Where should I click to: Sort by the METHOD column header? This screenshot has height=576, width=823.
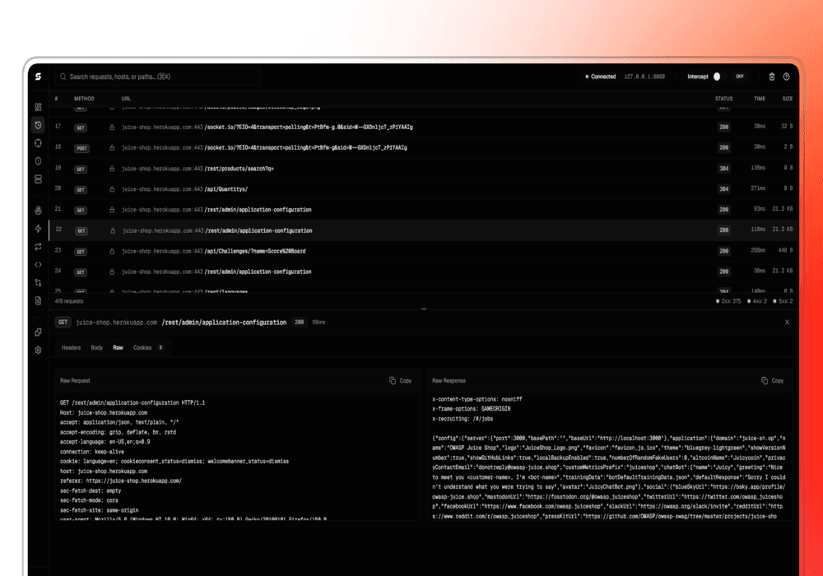(x=84, y=99)
